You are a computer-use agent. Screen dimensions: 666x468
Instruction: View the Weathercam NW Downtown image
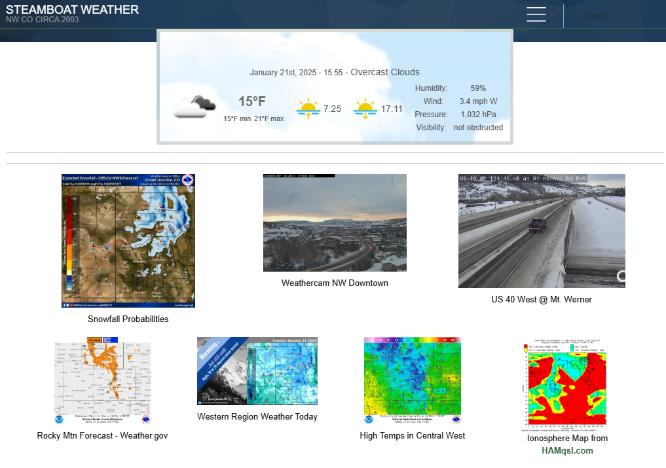pos(335,223)
